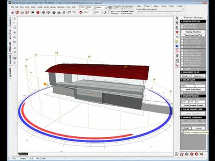Viewport: 215px width, 161px height.
Task: Open the third panel icon in right strip
Action: tap(177, 27)
